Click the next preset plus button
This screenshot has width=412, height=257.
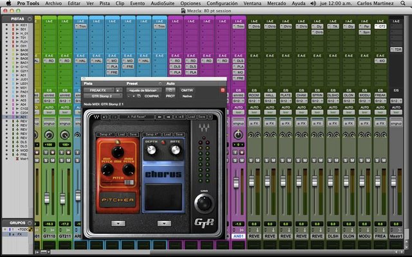[133, 96]
